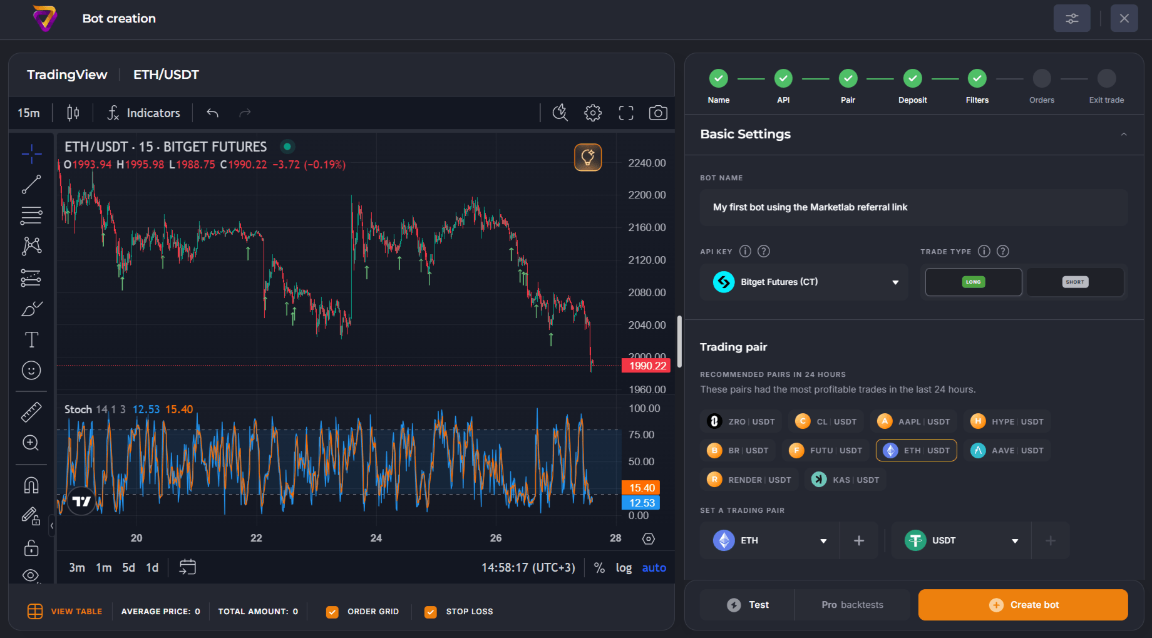
Task: Switch to the Filters step
Action: [977, 79]
